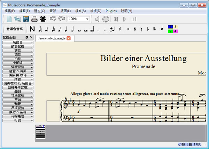Click the Print score icon

pyautogui.click(x=34, y=19)
